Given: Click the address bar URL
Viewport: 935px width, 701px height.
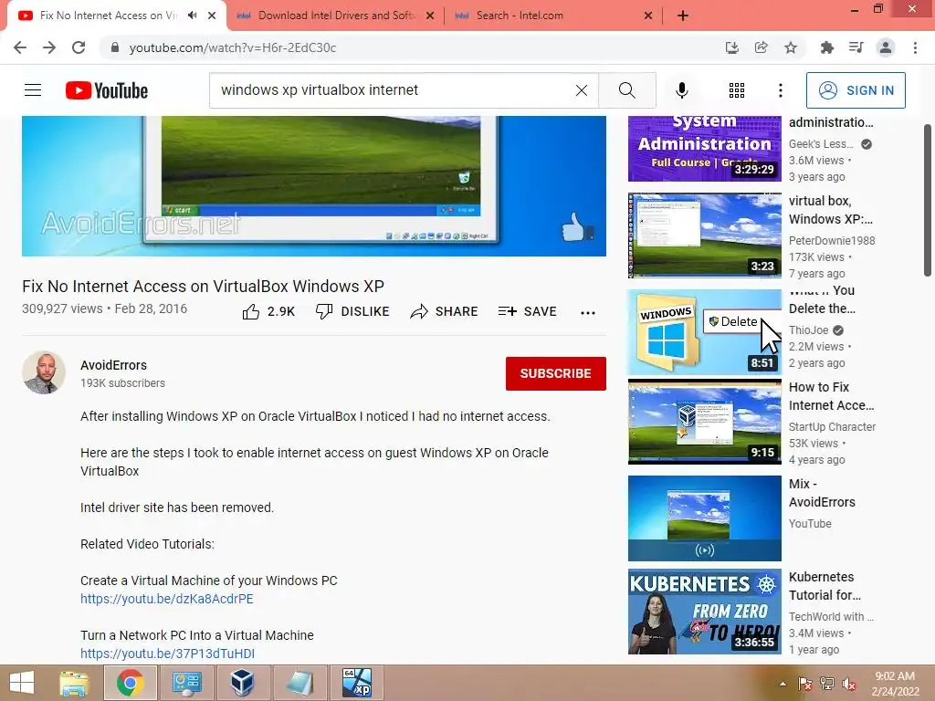Looking at the screenshot, I should point(233,47).
